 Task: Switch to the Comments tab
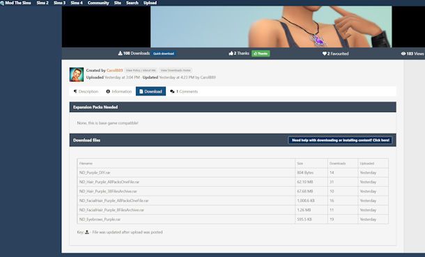pyautogui.click(x=184, y=91)
